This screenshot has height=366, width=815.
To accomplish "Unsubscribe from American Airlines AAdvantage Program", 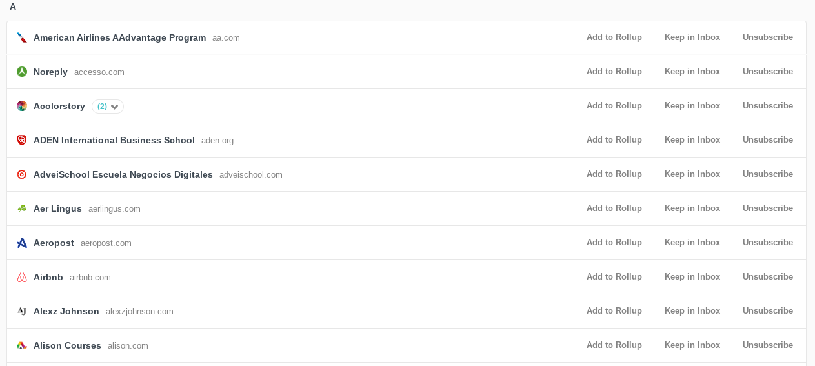I will 767,37.
